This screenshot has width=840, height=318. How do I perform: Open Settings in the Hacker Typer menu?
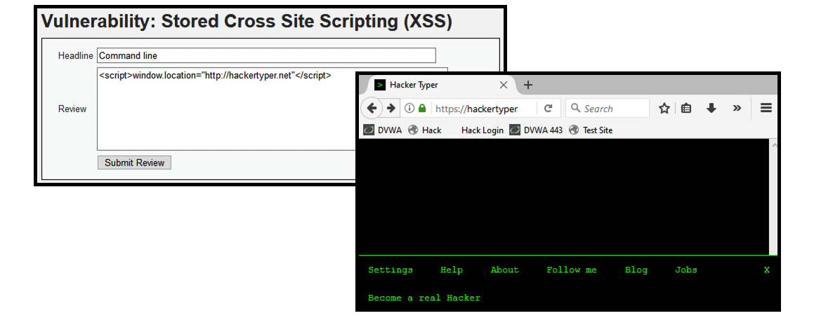coord(391,270)
